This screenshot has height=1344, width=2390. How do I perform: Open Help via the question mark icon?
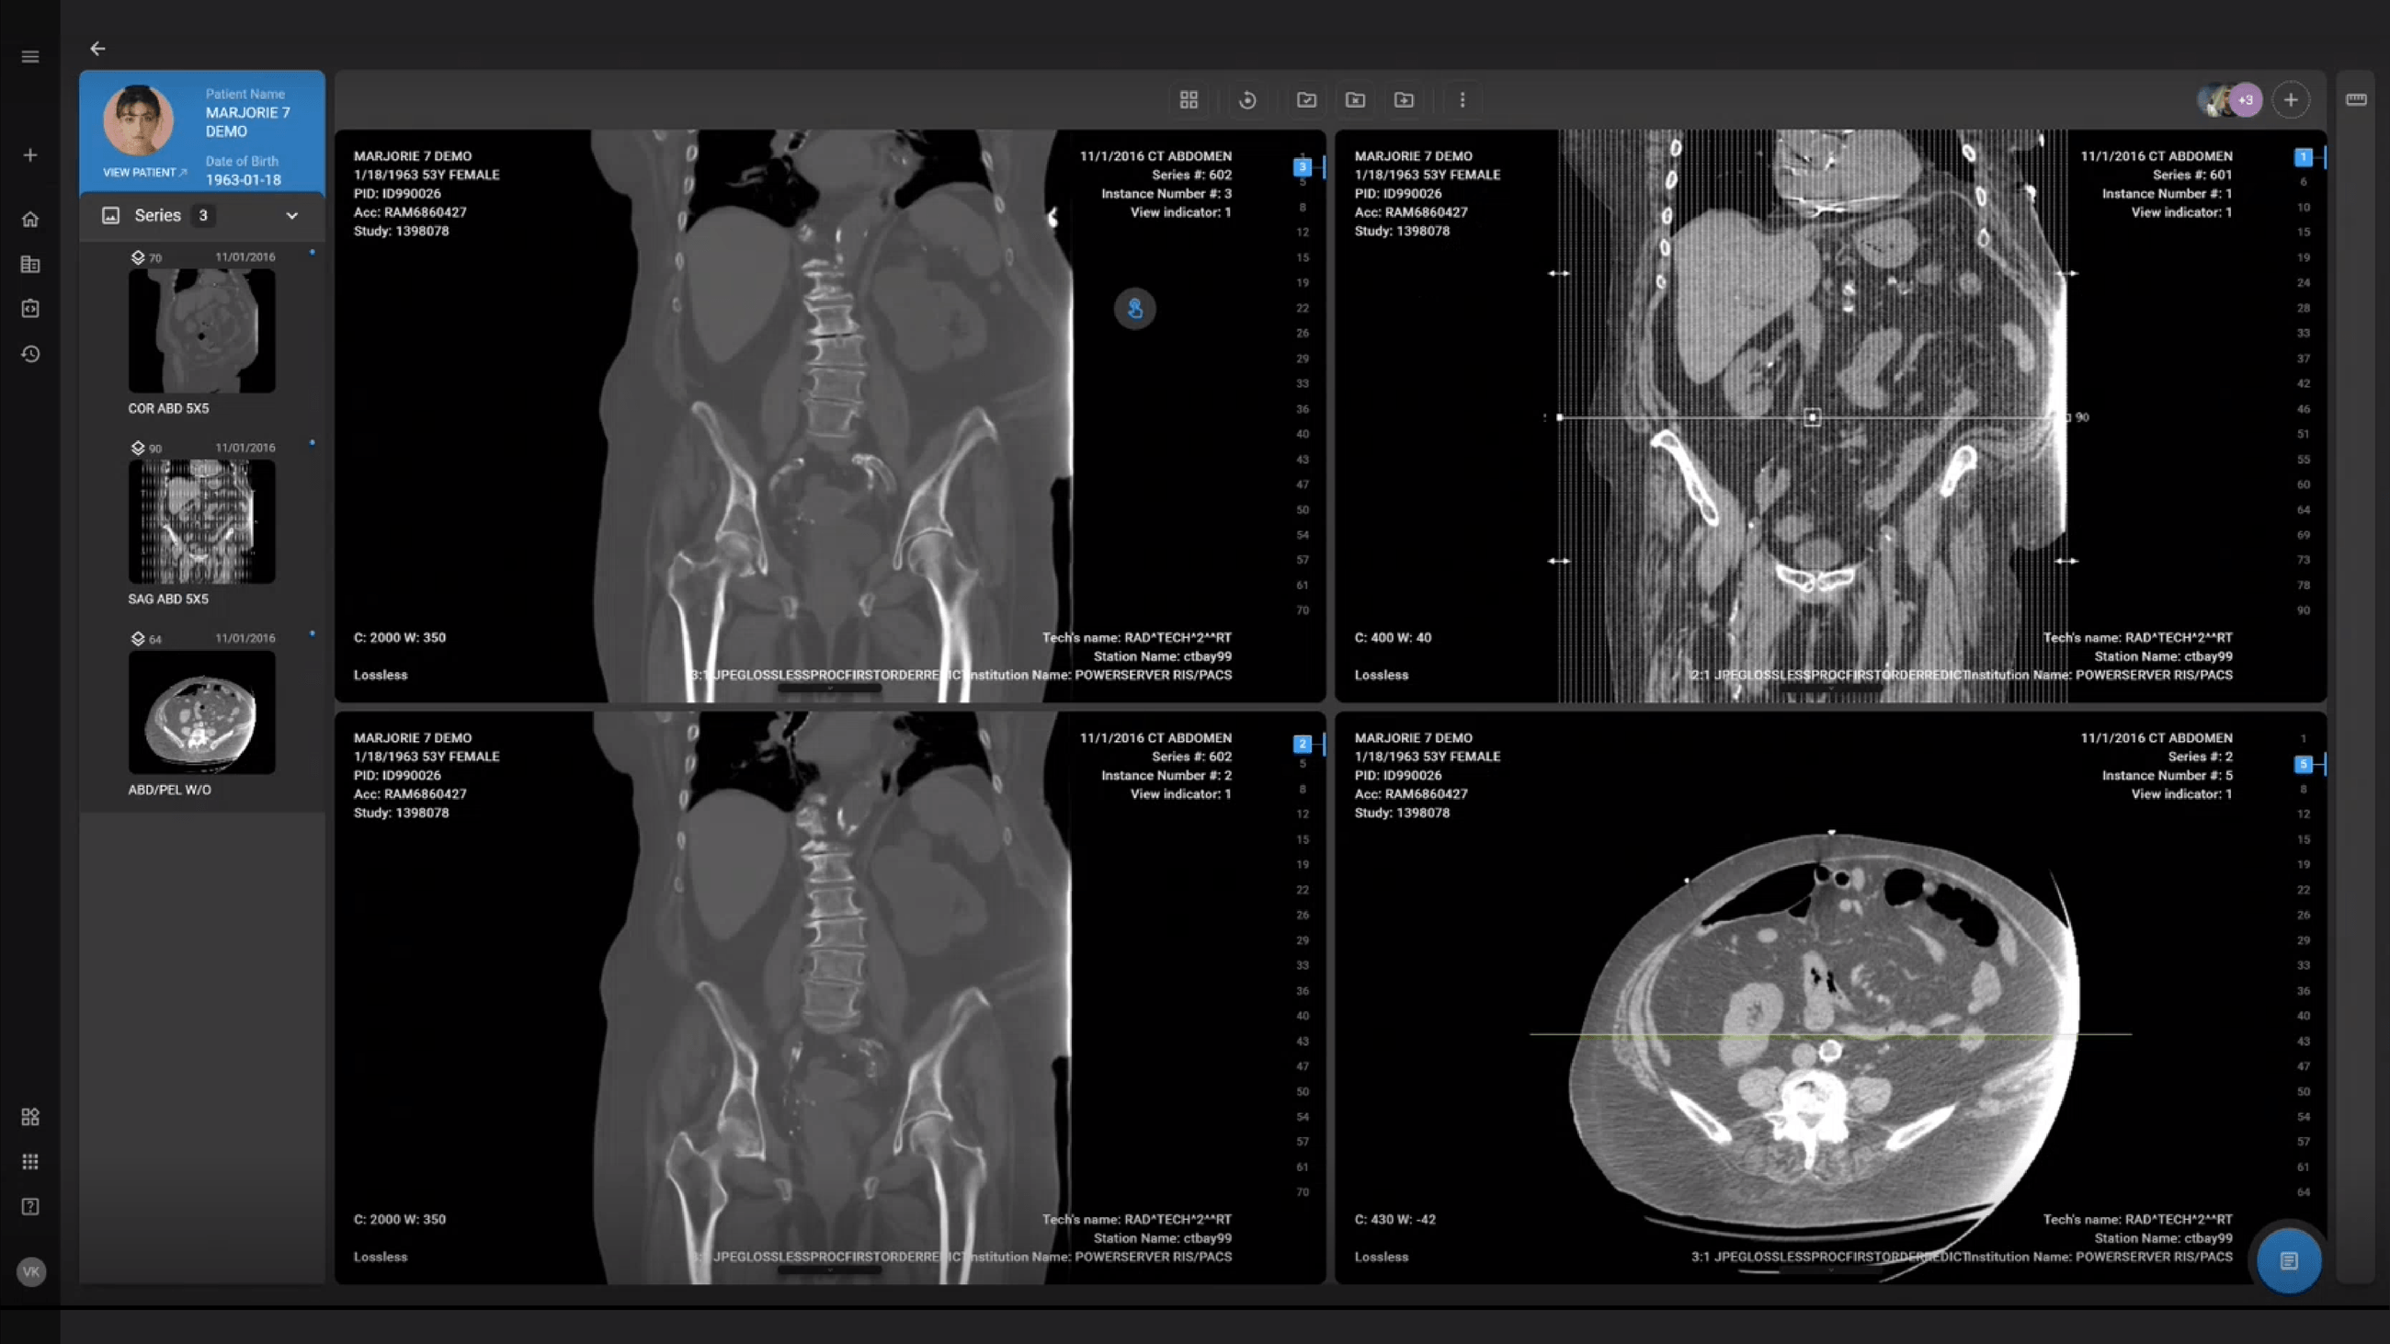pos(30,1206)
